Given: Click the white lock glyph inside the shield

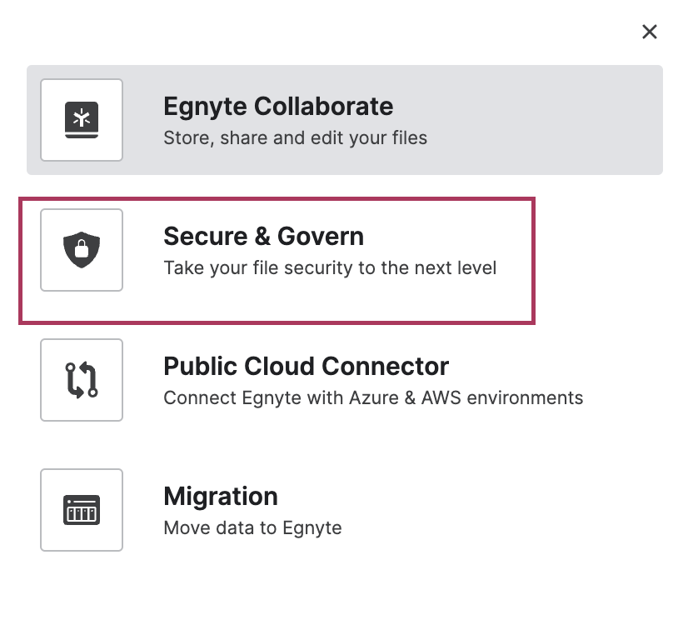Looking at the screenshot, I should click(82, 249).
